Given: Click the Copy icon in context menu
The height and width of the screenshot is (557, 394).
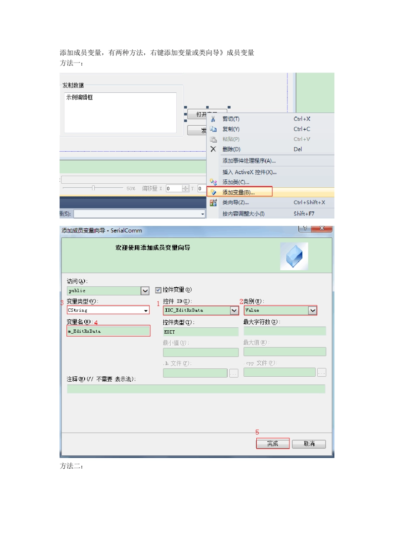Looking at the screenshot, I should click(x=213, y=129).
